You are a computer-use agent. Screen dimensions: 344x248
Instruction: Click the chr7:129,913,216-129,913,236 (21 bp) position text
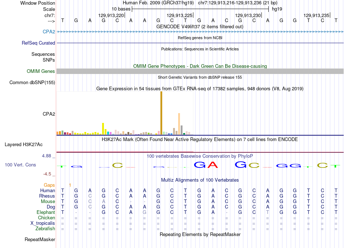pos(238,3)
